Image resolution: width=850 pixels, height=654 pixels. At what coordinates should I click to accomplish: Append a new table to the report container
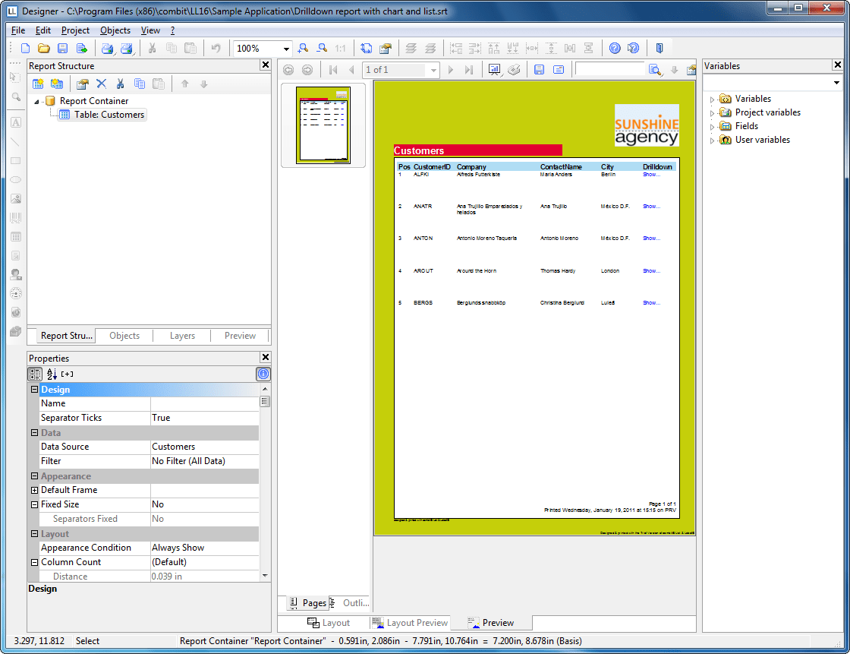38,84
